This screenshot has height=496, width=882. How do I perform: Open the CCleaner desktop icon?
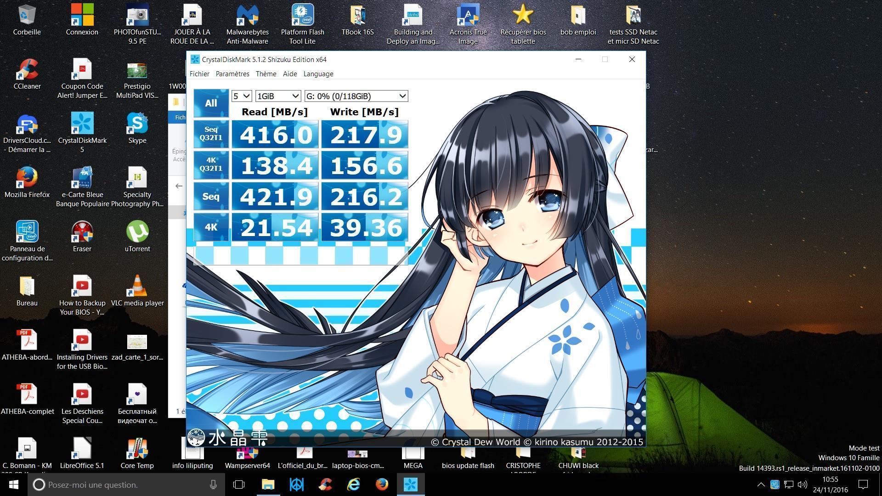coord(27,70)
